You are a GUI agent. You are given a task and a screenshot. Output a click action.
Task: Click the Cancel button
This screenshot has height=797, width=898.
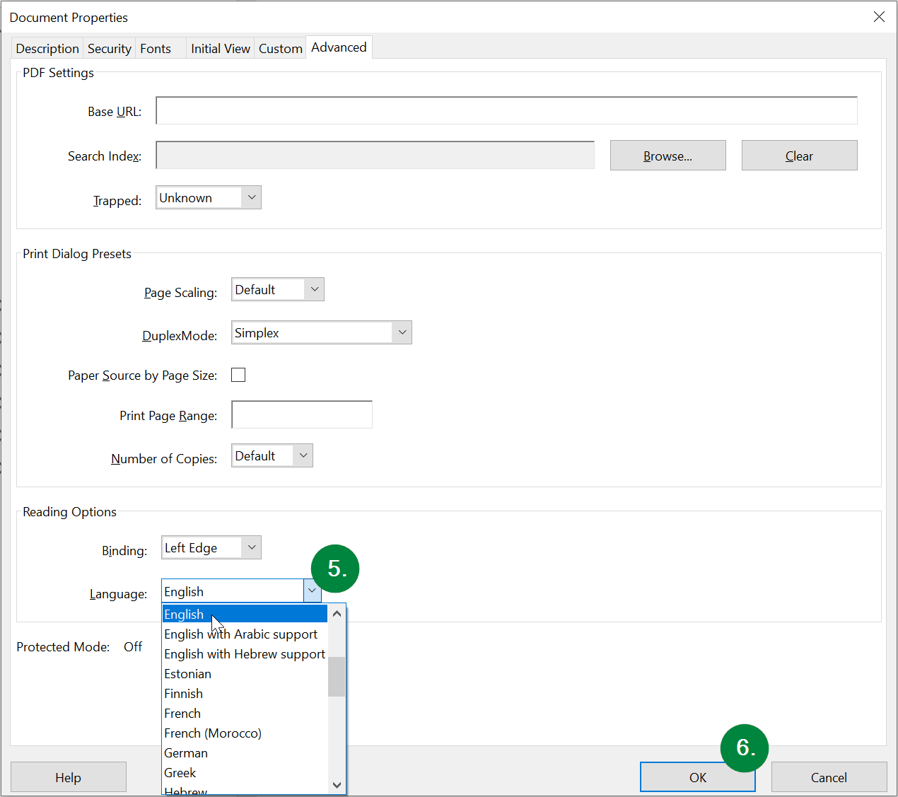pyautogui.click(x=829, y=777)
